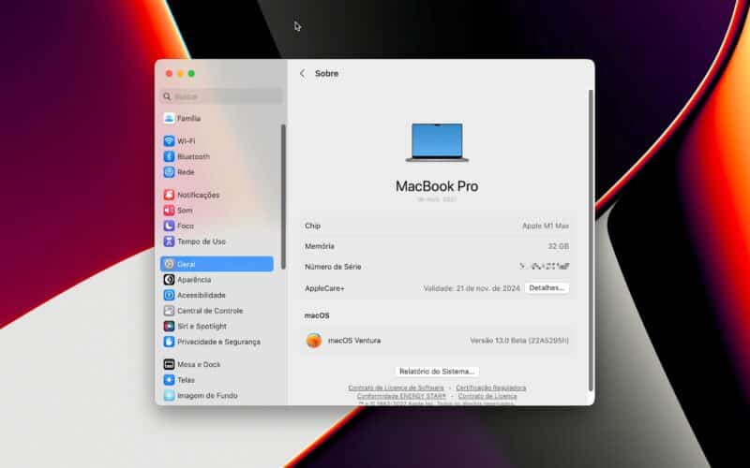Click the MacBook Pro laptop image

437,142
